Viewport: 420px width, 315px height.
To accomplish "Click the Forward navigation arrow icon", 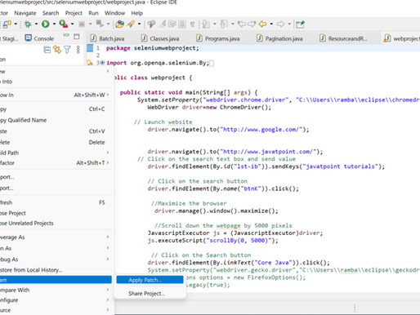I will [280, 24].
